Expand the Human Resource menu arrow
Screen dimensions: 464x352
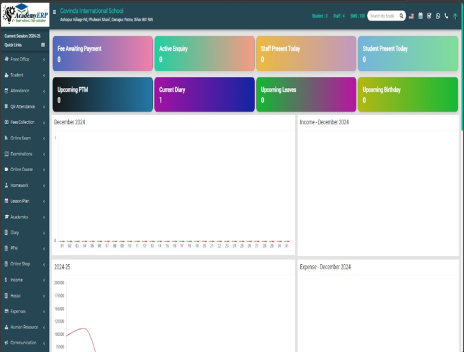click(44, 327)
